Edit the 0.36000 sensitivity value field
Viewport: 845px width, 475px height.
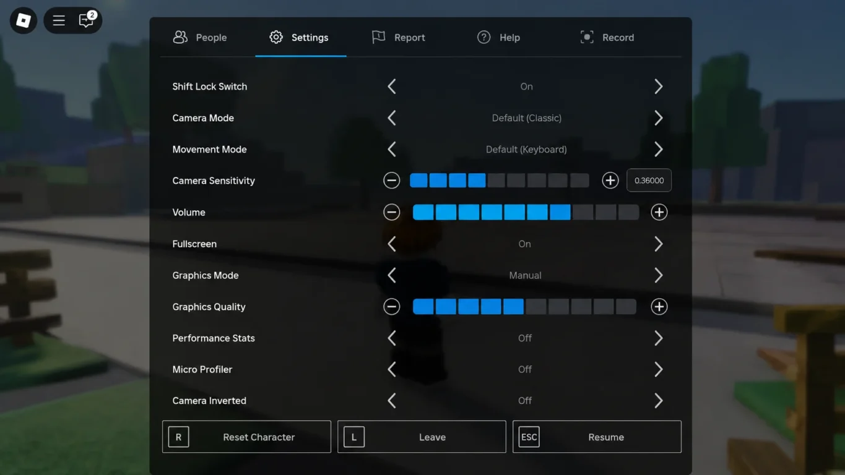click(x=649, y=181)
